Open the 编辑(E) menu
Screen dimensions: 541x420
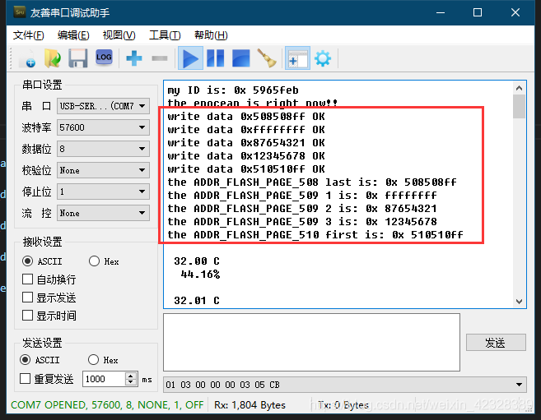(73, 35)
